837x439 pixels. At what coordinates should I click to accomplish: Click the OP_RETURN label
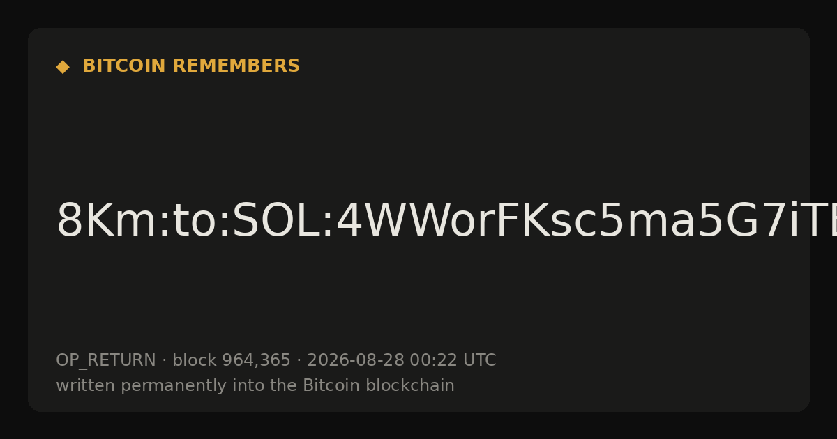[105, 361]
